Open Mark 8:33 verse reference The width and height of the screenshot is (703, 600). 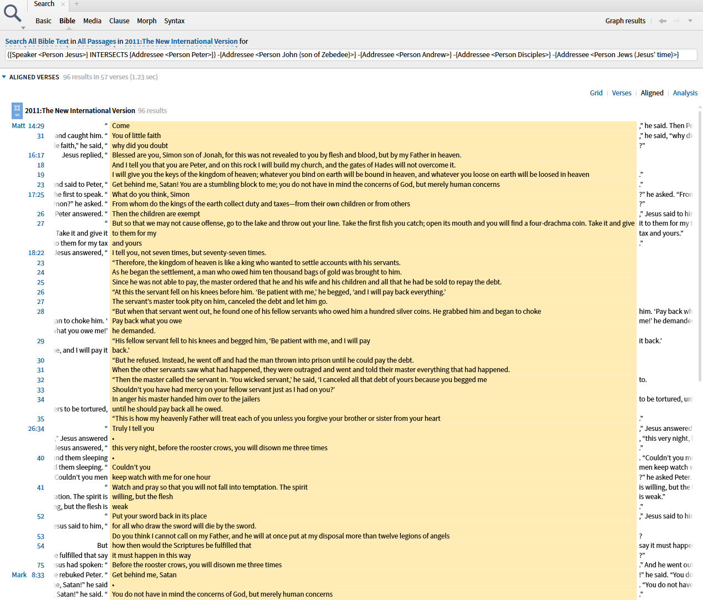tap(28, 575)
